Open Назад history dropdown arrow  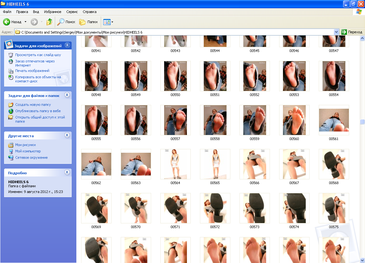[x=25, y=22]
